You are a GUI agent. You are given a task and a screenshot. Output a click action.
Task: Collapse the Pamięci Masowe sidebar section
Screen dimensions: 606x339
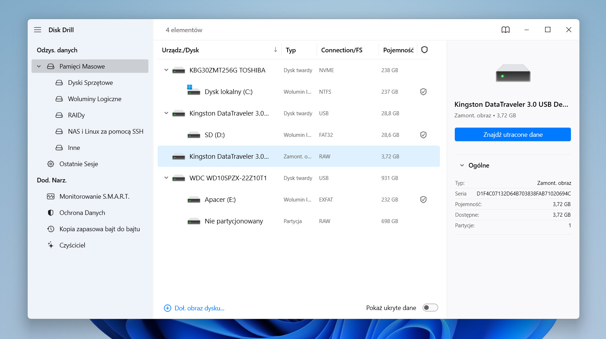click(x=39, y=66)
